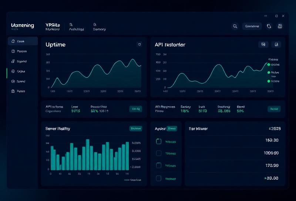296x201 pixels.
Task: Click the third sidebar item's icon
Action: 13,61
